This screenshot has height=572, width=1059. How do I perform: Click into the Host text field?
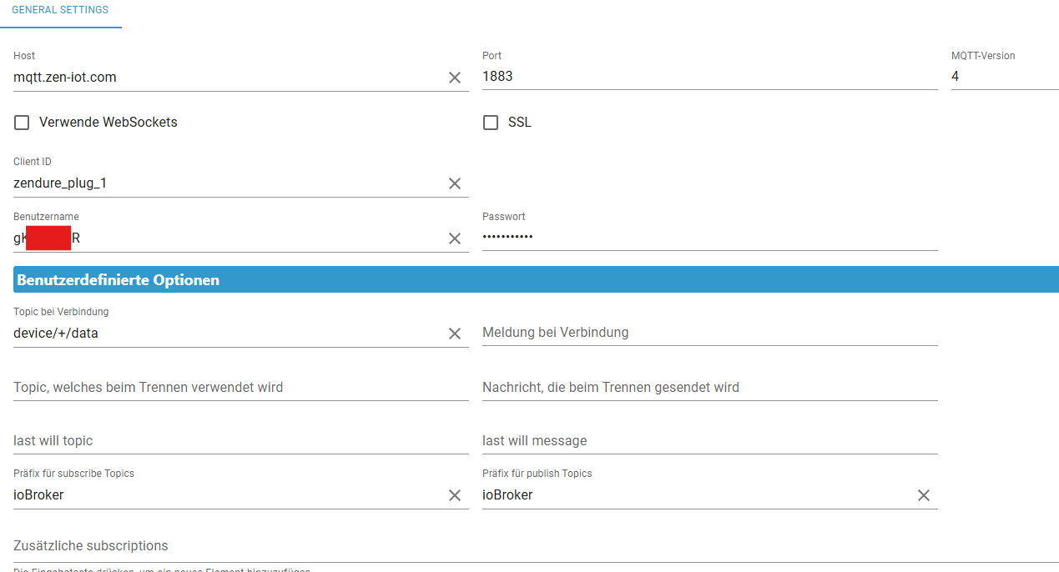click(225, 78)
